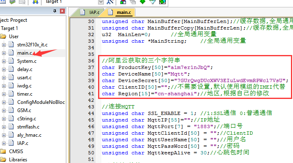Select main.c in the project tree

point(25,53)
